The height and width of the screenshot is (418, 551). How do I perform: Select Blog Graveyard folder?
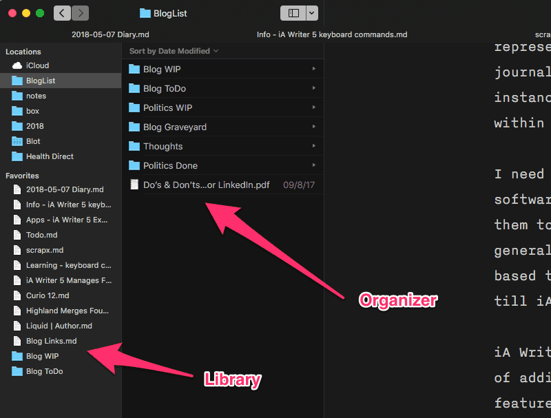pyautogui.click(x=222, y=127)
